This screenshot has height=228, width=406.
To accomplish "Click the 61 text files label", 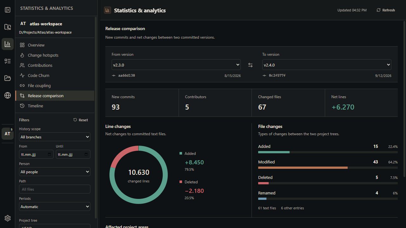I will (x=267, y=208).
